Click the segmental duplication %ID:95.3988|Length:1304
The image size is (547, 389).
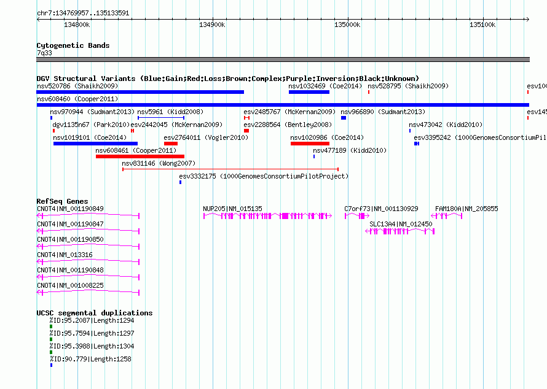[51, 352]
